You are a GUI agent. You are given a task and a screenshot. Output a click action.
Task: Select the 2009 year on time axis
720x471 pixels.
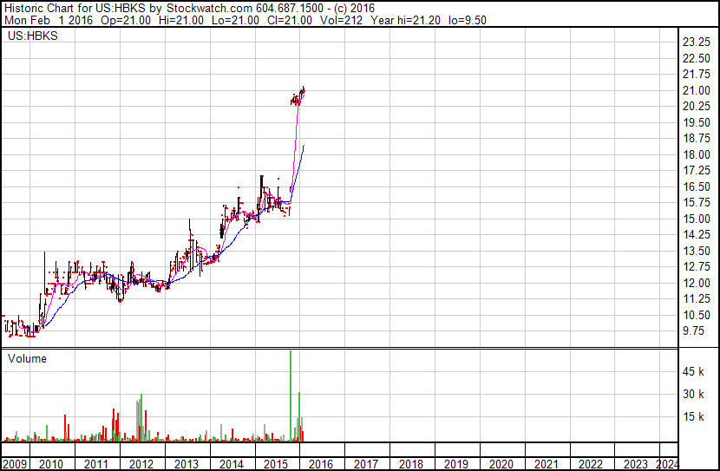[x=15, y=464]
